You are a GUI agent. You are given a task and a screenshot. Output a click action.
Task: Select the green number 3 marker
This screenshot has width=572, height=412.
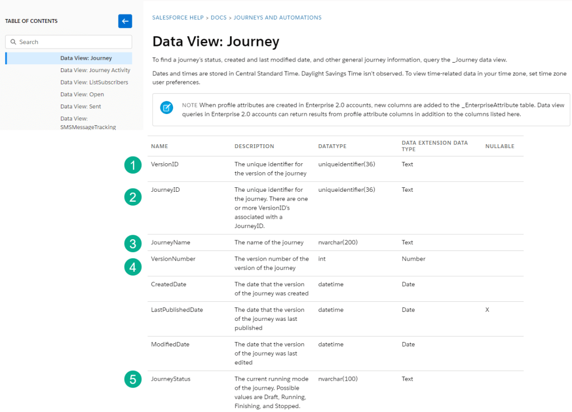click(133, 243)
